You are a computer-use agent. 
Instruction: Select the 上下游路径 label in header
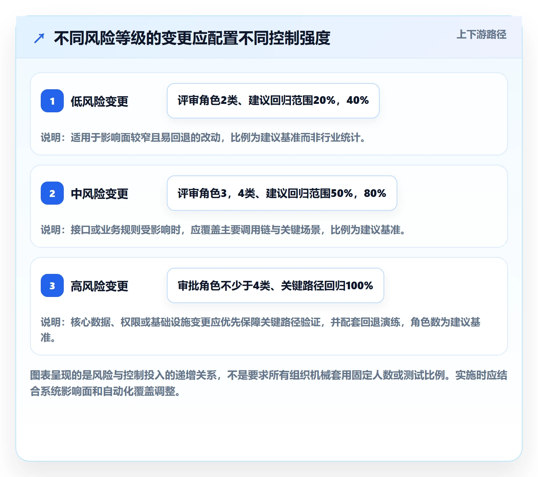point(481,35)
